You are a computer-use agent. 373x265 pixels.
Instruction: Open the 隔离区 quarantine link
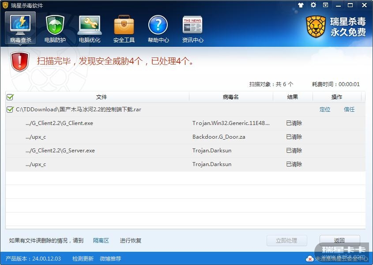coord(101,240)
